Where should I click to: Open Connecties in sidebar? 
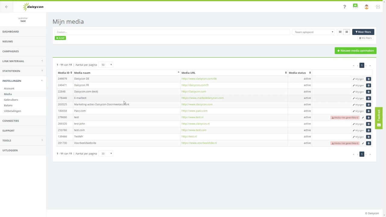[23, 121]
